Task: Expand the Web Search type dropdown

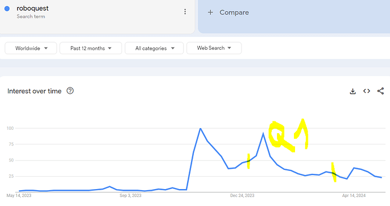Action: pos(214,48)
